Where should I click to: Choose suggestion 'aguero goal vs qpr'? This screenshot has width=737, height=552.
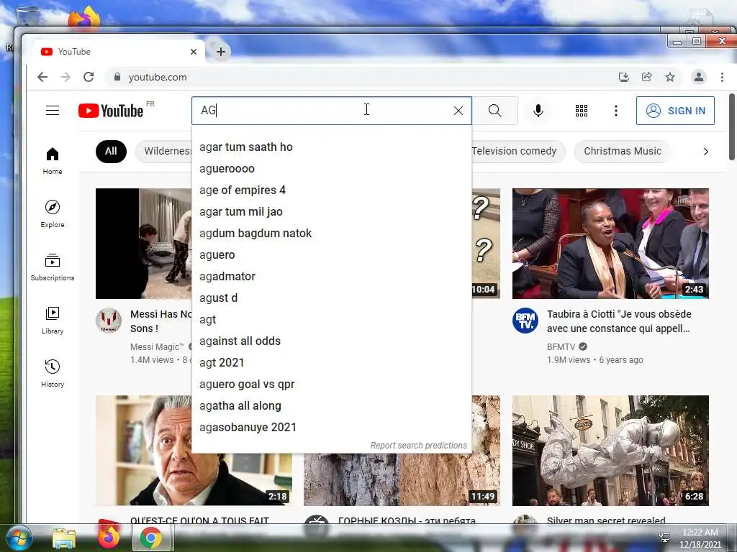tap(331, 385)
